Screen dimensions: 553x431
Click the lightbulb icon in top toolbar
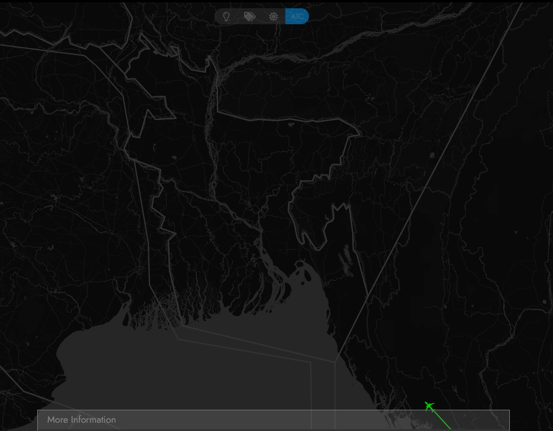click(226, 17)
